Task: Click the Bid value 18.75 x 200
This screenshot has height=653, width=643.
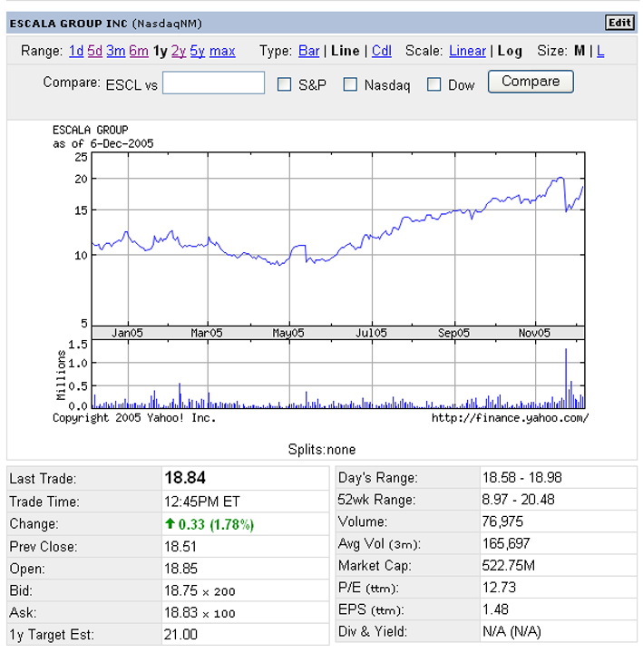Action: (x=200, y=590)
